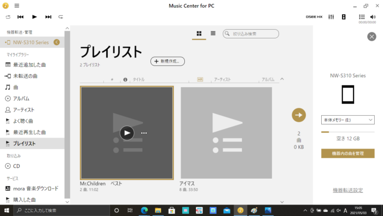Sort by アルバム column header
This screenshot has width=383, height=216.
coord(268,79)
